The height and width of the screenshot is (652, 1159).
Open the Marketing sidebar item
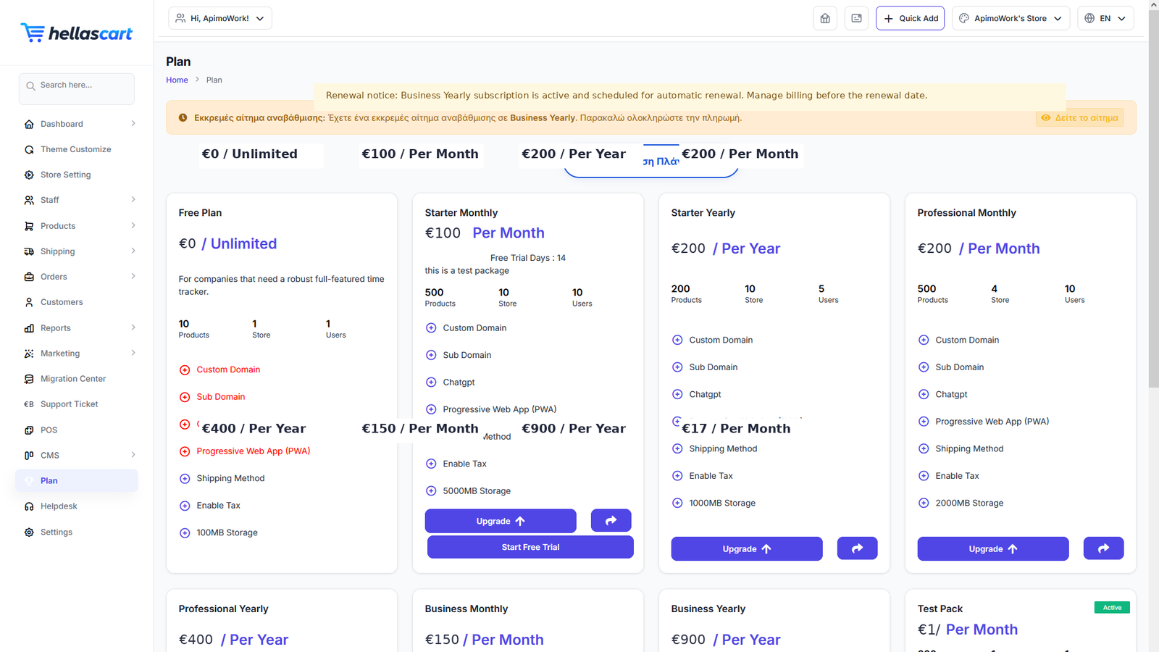[x=60, y=354]
